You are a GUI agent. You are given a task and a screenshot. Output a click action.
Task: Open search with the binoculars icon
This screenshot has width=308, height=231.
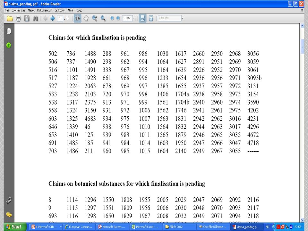click(35, 19)
